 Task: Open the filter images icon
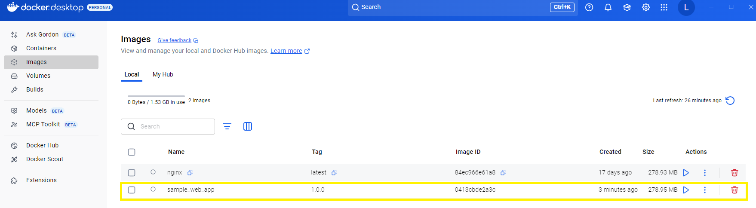(x=227, y=126)
